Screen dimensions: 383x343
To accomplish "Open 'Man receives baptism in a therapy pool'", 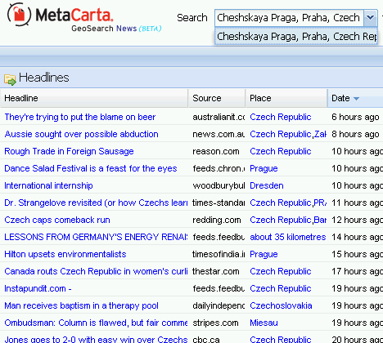I will click(81, 305).
